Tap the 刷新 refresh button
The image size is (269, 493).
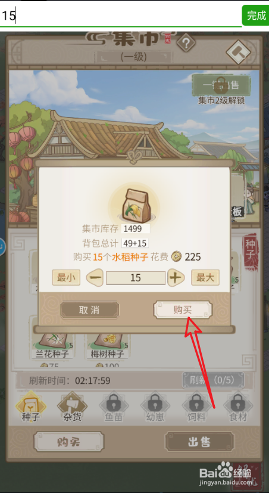213,380
